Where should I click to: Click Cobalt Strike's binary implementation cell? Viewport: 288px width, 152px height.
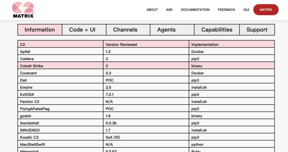pyautogui.click(x=232, y=66)
